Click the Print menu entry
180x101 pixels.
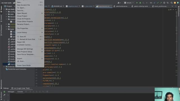click(x=30, y=61)
